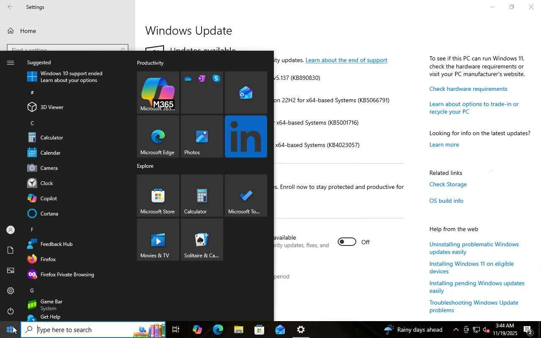
Task: Open the Check Storage link
Action: coord(448,184)
